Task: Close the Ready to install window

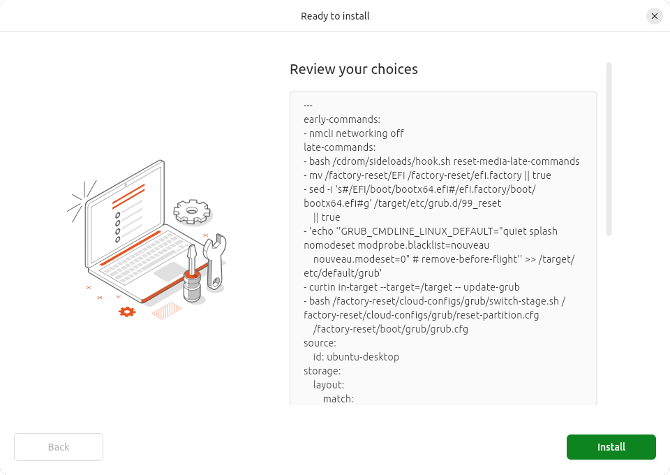Action: 654,16
